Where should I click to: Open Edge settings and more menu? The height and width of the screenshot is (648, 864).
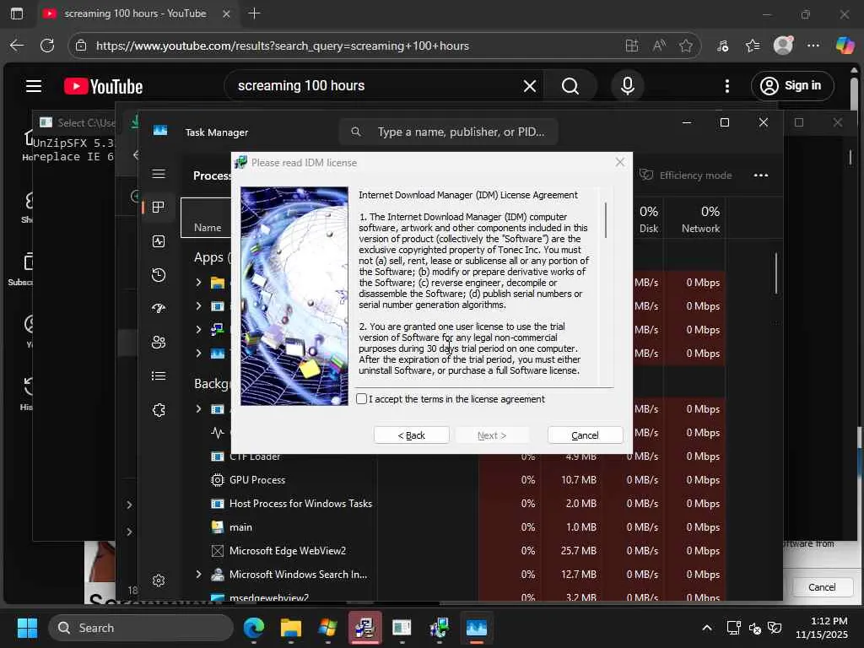[813, 46]
